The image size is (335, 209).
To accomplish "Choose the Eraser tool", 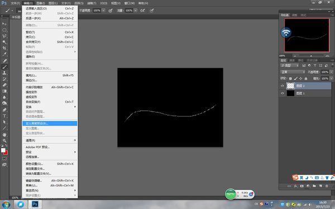I will point(4,85).
